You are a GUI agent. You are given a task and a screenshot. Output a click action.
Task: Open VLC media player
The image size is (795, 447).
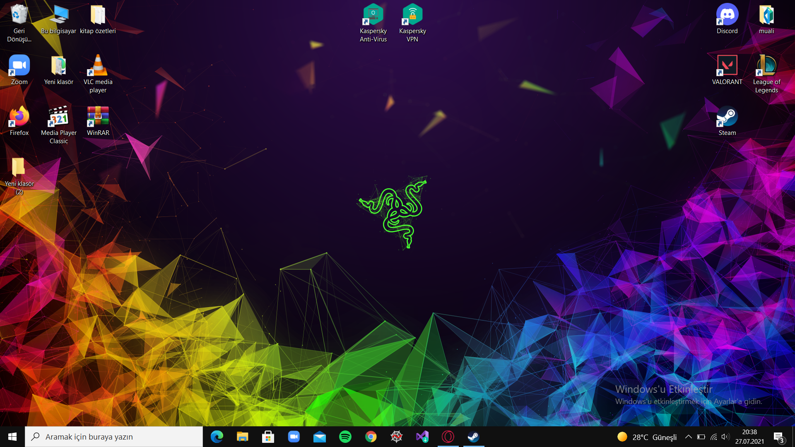pyautogui.click(x=98, y=65)
